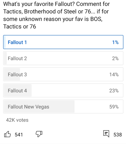The width and height of the screenshot is (126, 144).
Task: Tap the poll question text
Action: pyautogui.click(x=57, y=15)
